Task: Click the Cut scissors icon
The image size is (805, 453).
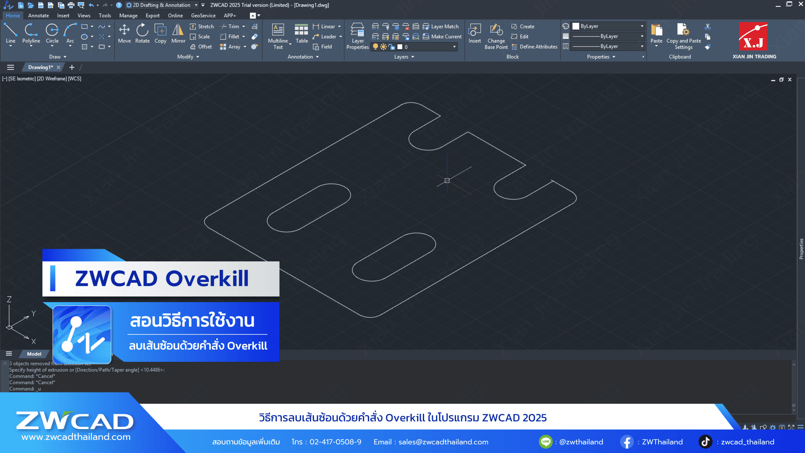Action: 708,26
